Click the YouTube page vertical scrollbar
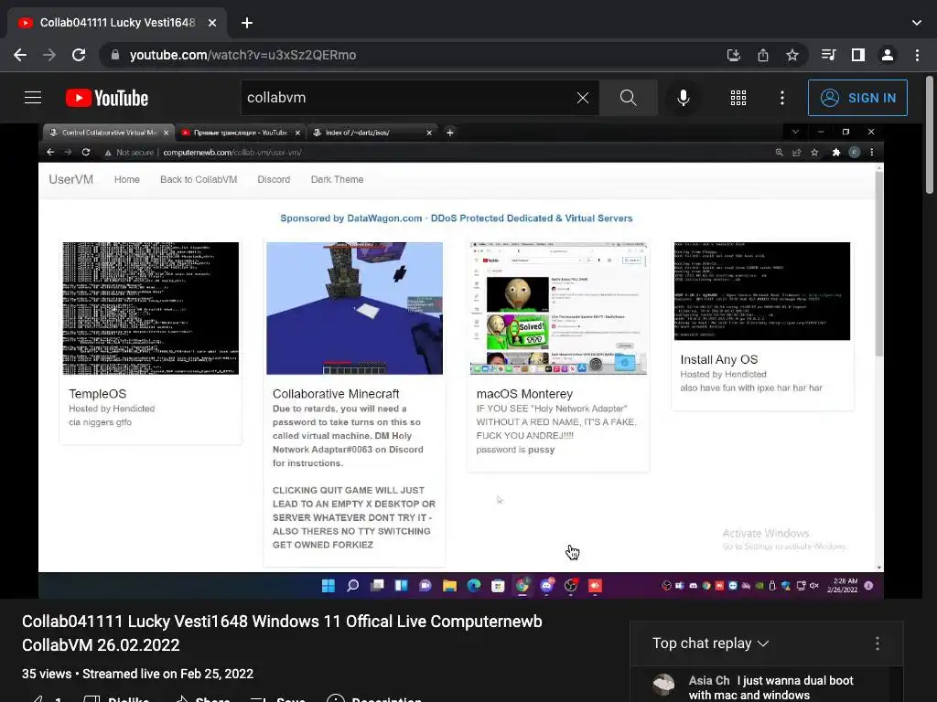937x702 pixels. pos(930,135)
